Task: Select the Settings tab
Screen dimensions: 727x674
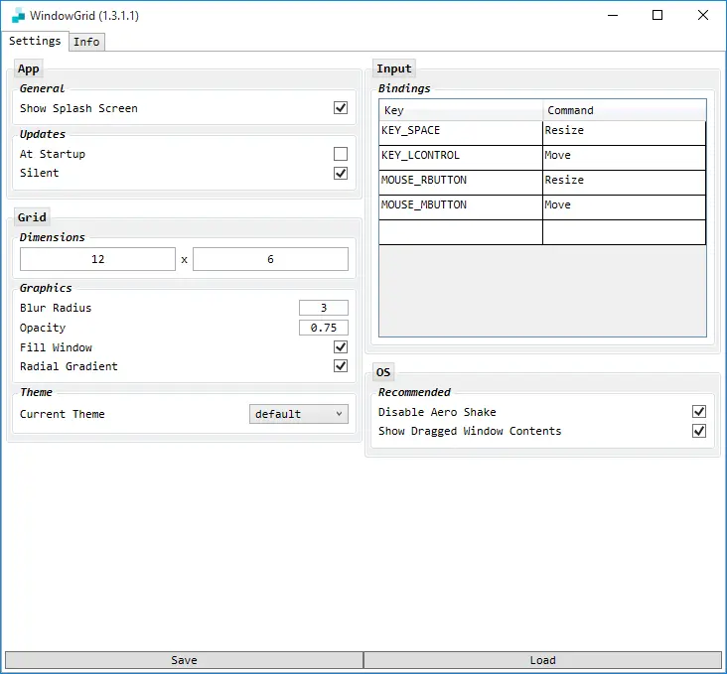Action: coord(35,41)
